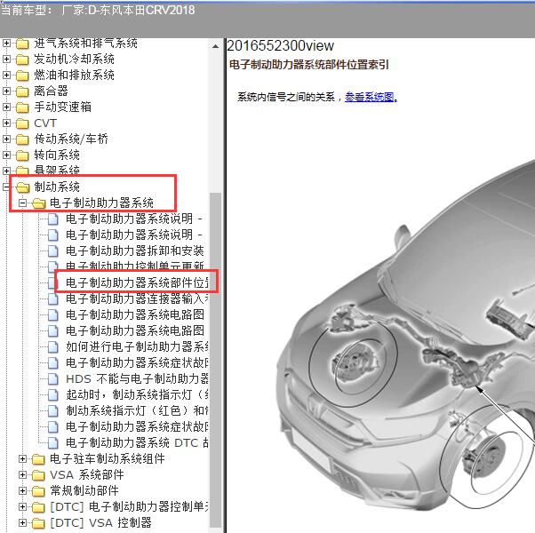Screen dimensions: 535x533
Task: Select the 发动机冷却系统 tree item
Action: [74, 59]
